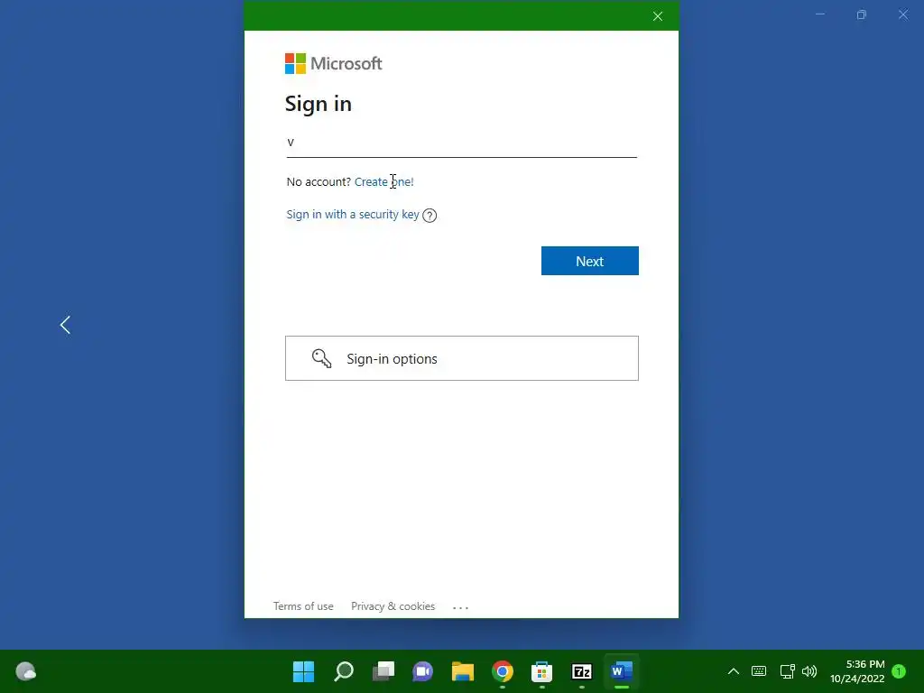924x693 pixels.
Task: Open the notification count badge
Action: [x=899, y=671]
